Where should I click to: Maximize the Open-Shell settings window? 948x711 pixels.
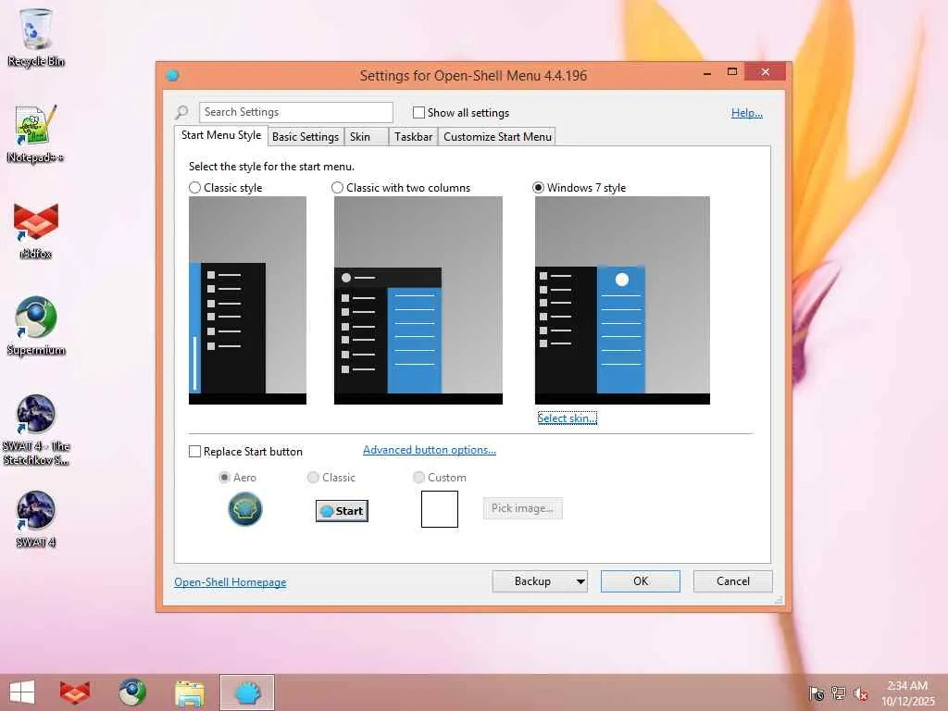732,72
